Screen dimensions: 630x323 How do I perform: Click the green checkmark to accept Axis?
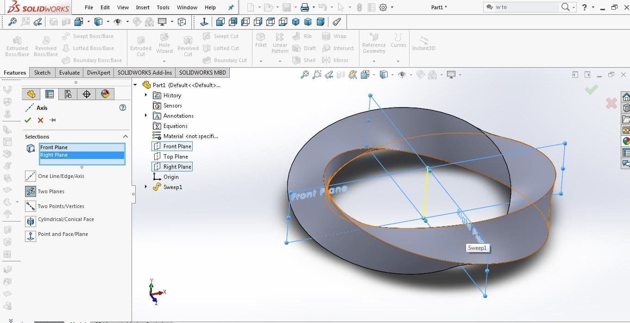[28, 120]
